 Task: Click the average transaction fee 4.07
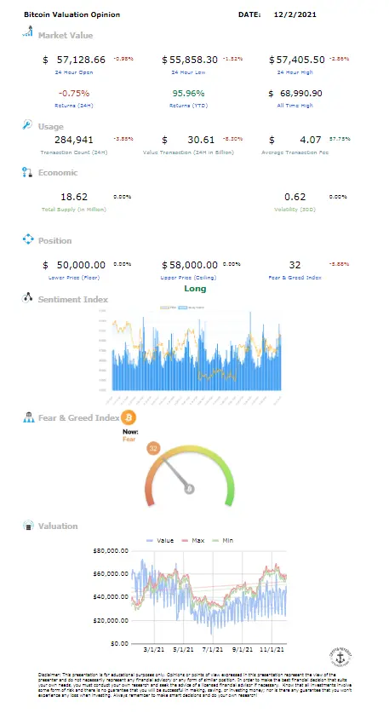tap(311, 140)
